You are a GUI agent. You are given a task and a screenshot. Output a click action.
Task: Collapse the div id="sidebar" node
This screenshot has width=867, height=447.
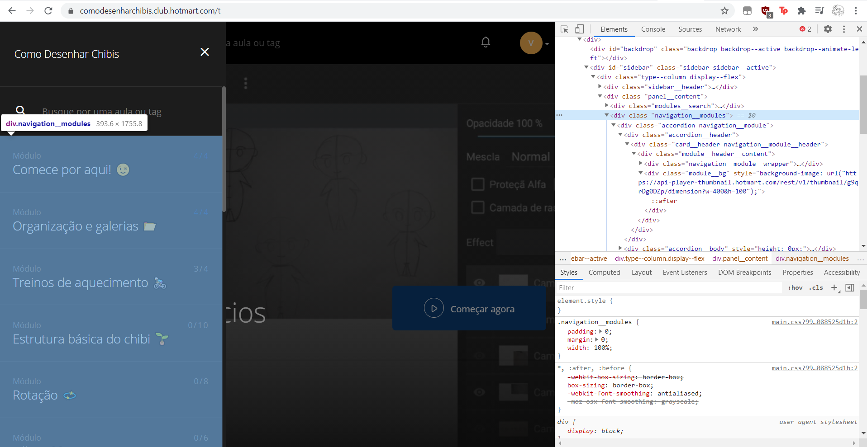tap(586, 67)
